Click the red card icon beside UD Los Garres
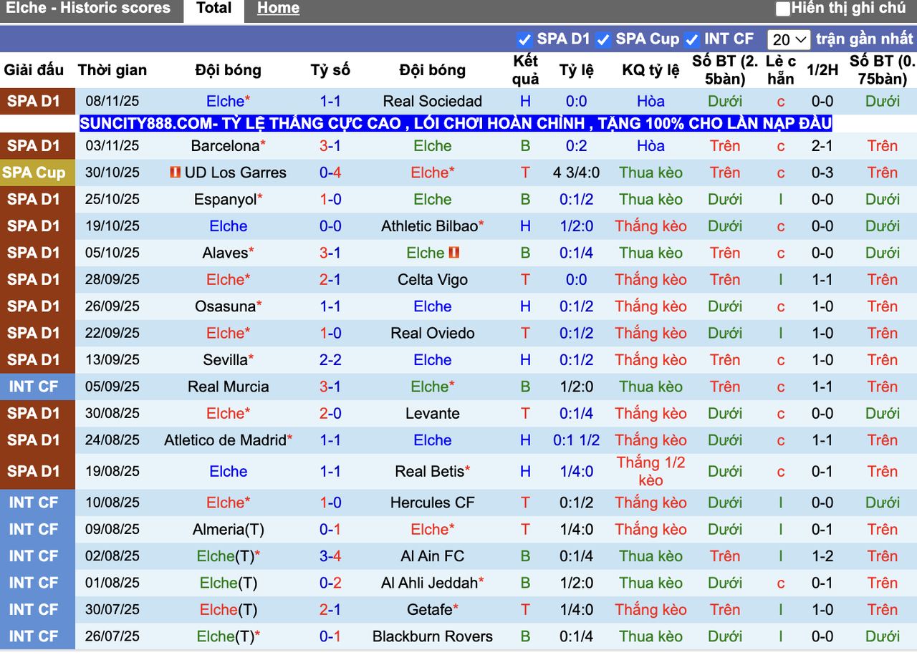 click(175, 173)
